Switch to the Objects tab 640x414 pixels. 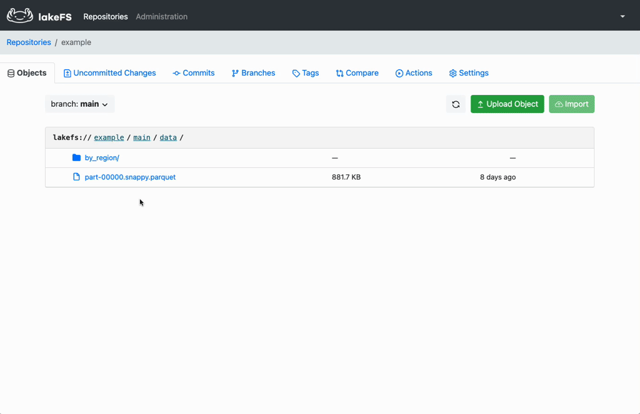[x=27, y=72]
